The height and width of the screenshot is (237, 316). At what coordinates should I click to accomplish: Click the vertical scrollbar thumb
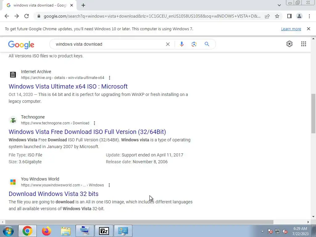click(x=313, y=114)
